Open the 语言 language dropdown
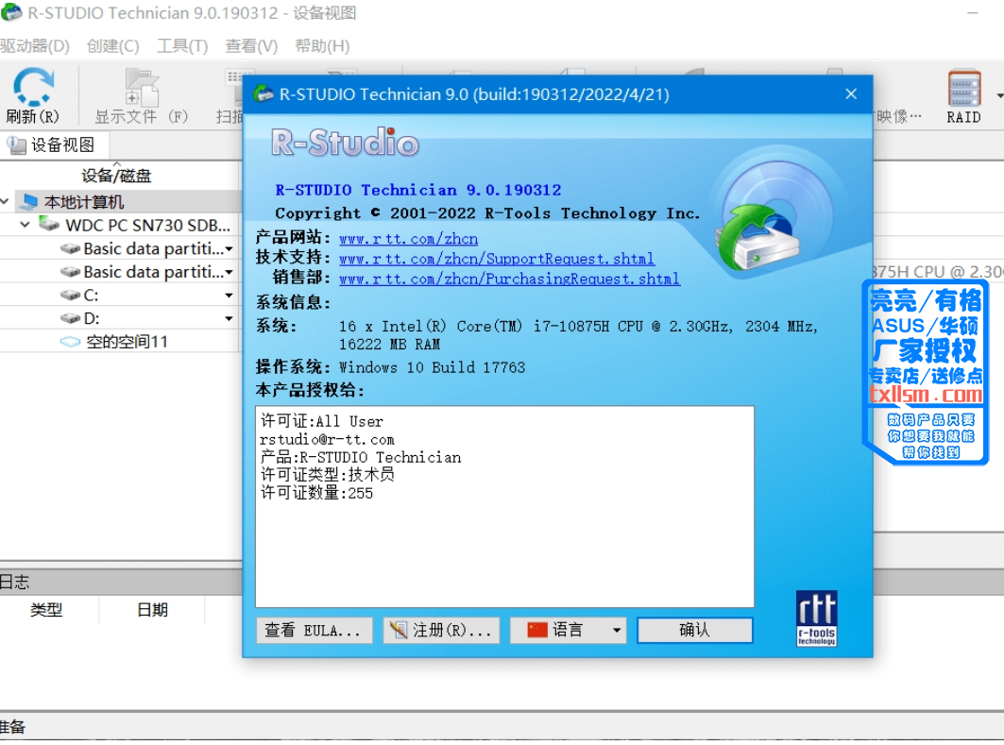 coord(568,630)
